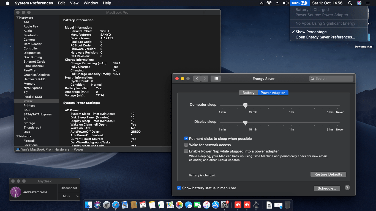Click the Restore Defaults button
Image resolution: width=376 pixels, height=211 pixels.
pos(328,174)
